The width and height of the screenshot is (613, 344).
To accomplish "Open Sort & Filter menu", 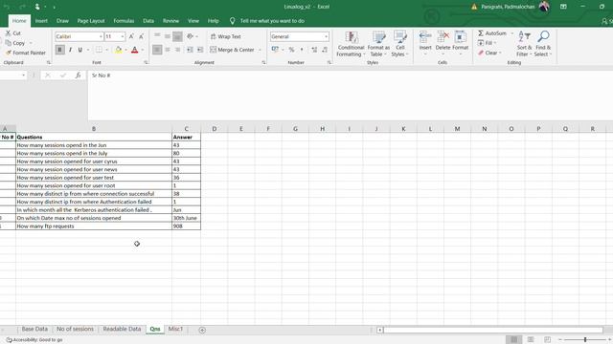I will [524, 44].
